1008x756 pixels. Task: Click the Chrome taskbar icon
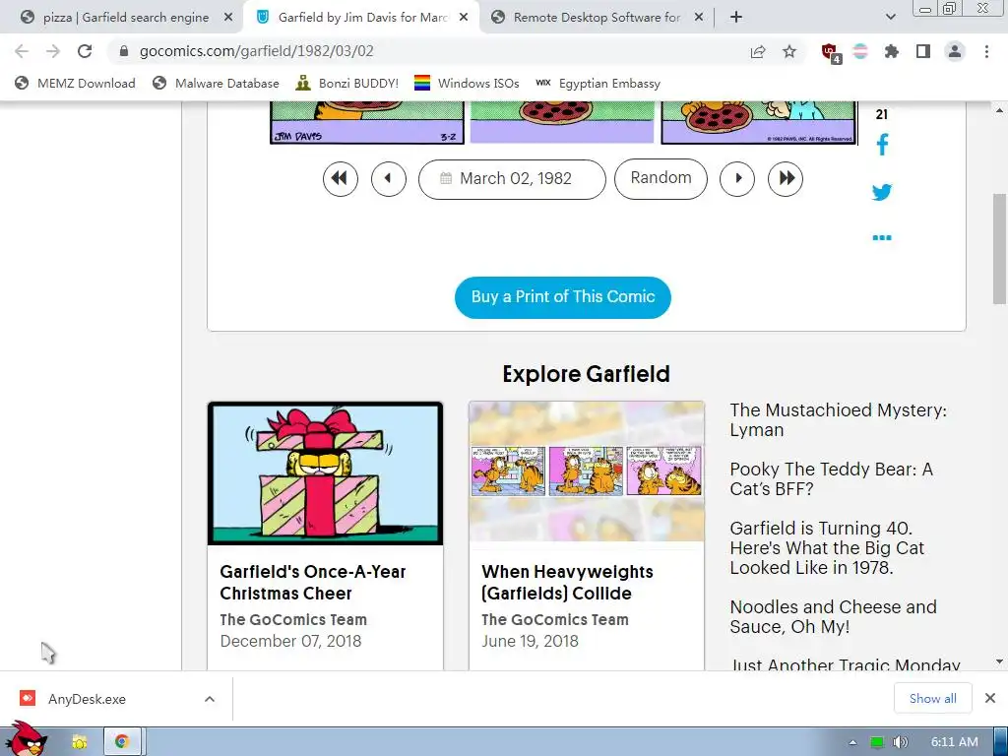click(x=122, y=742)
